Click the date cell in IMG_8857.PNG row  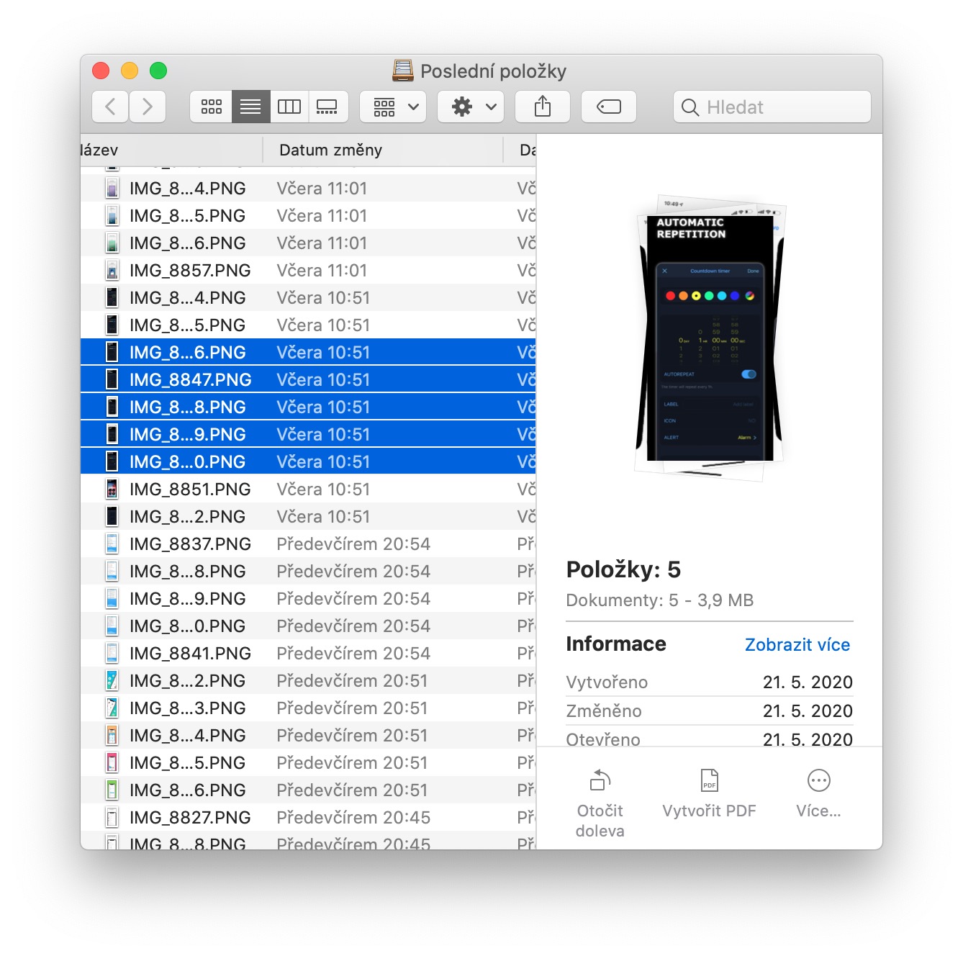(322, 271)
